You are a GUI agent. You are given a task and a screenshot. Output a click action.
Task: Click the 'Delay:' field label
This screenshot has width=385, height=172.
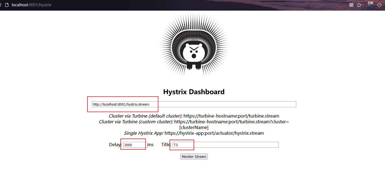(x=115, y=145)
